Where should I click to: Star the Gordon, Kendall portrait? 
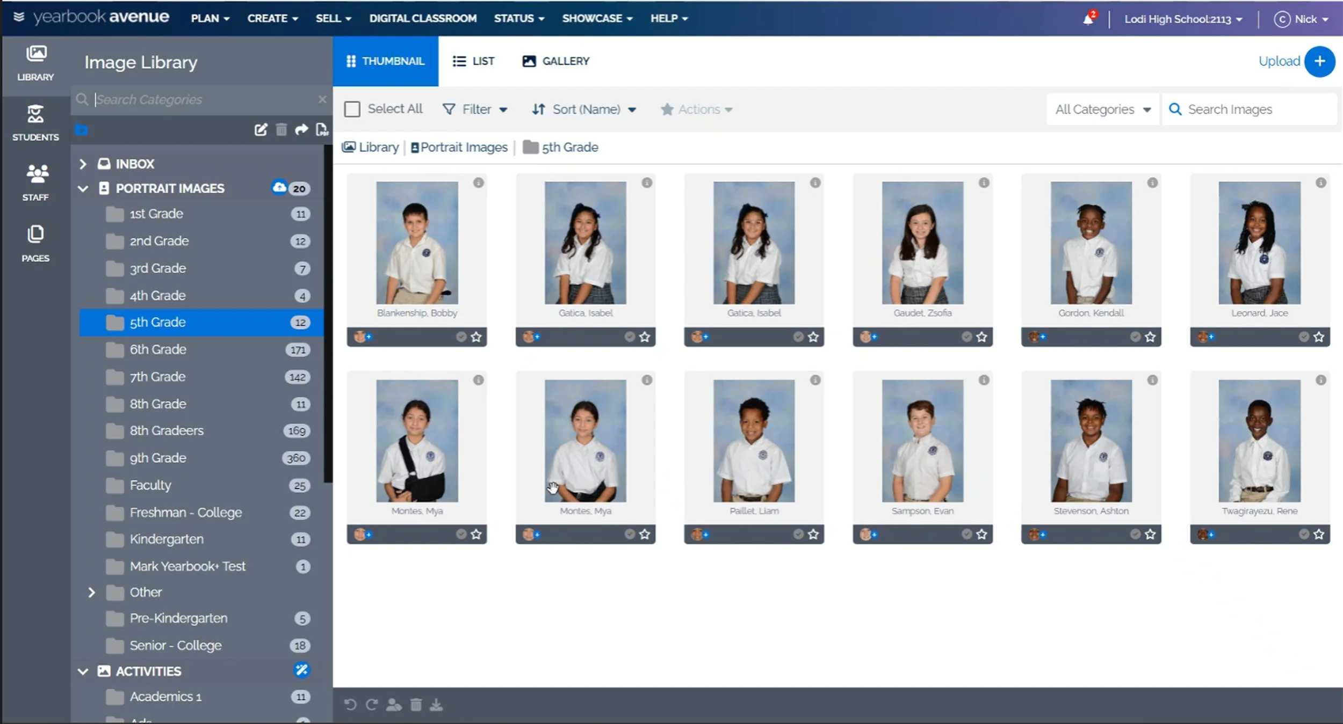click(x=1150, y=337)
